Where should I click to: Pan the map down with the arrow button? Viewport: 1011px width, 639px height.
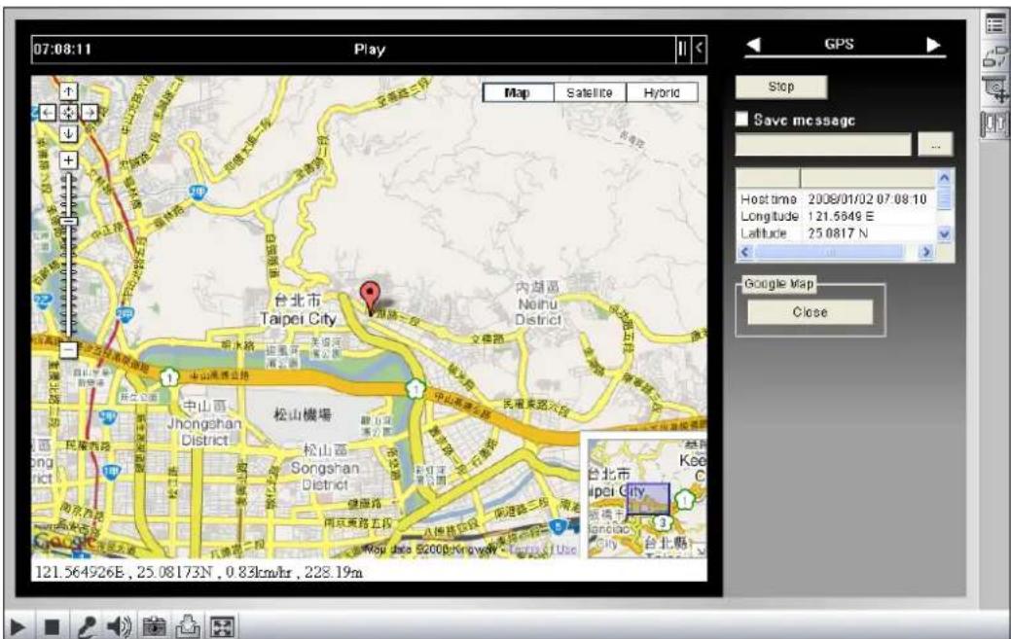[x=68, y=133]
